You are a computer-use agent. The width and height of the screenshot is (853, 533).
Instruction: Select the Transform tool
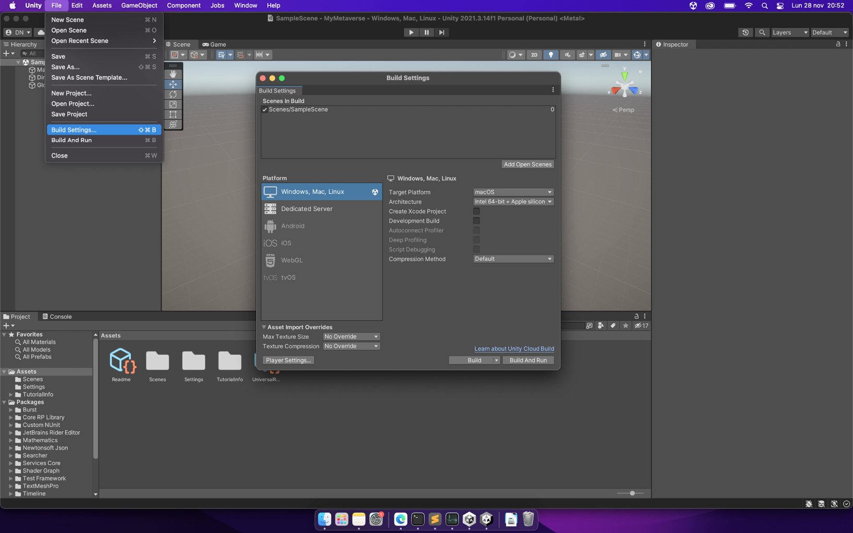click(173, 124)
